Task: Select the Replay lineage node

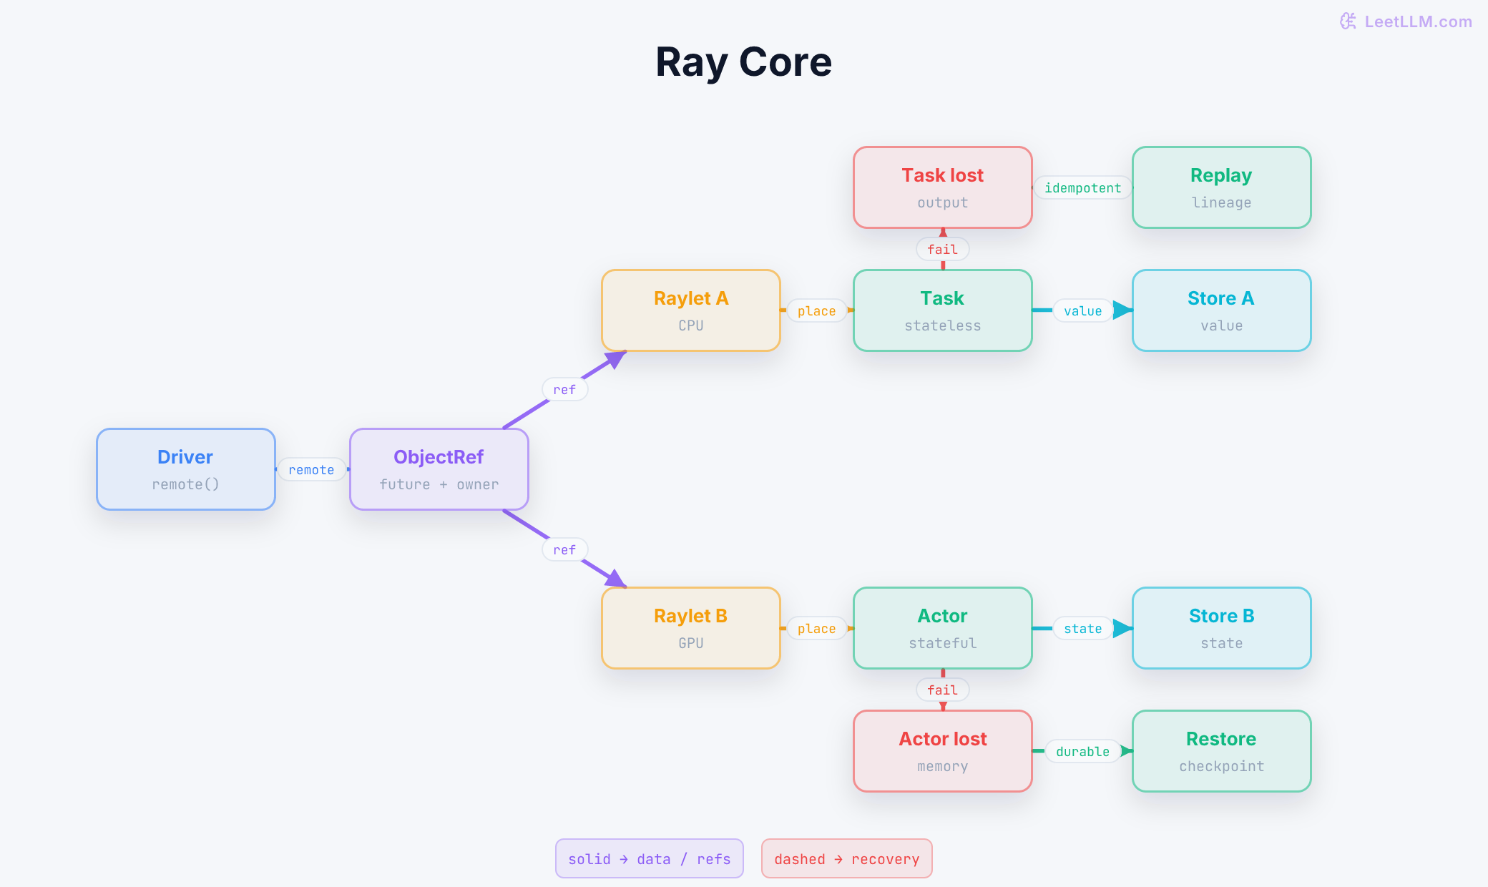Action: pyautogui.click(x=1222, y=187)
